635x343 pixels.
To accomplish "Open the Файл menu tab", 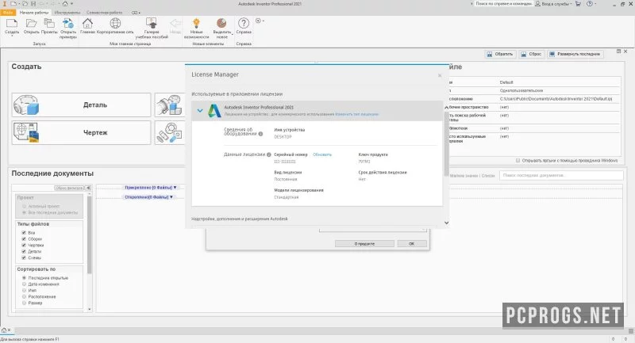I will [x=8, y=13].
